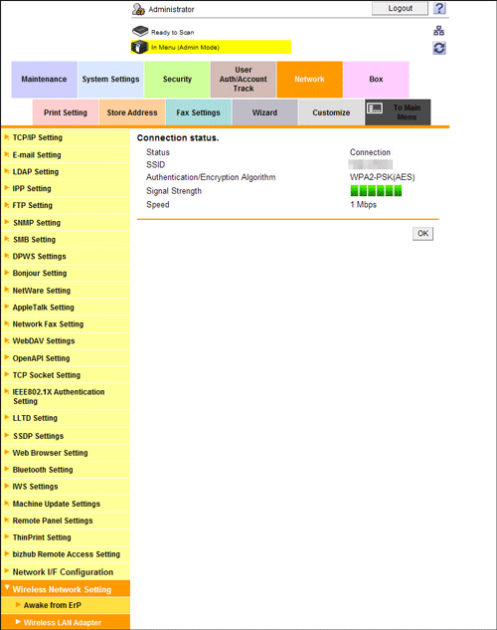The image size is (497, 630).
Task: Click the green Signal Strength bar
Action: point(376,191)
